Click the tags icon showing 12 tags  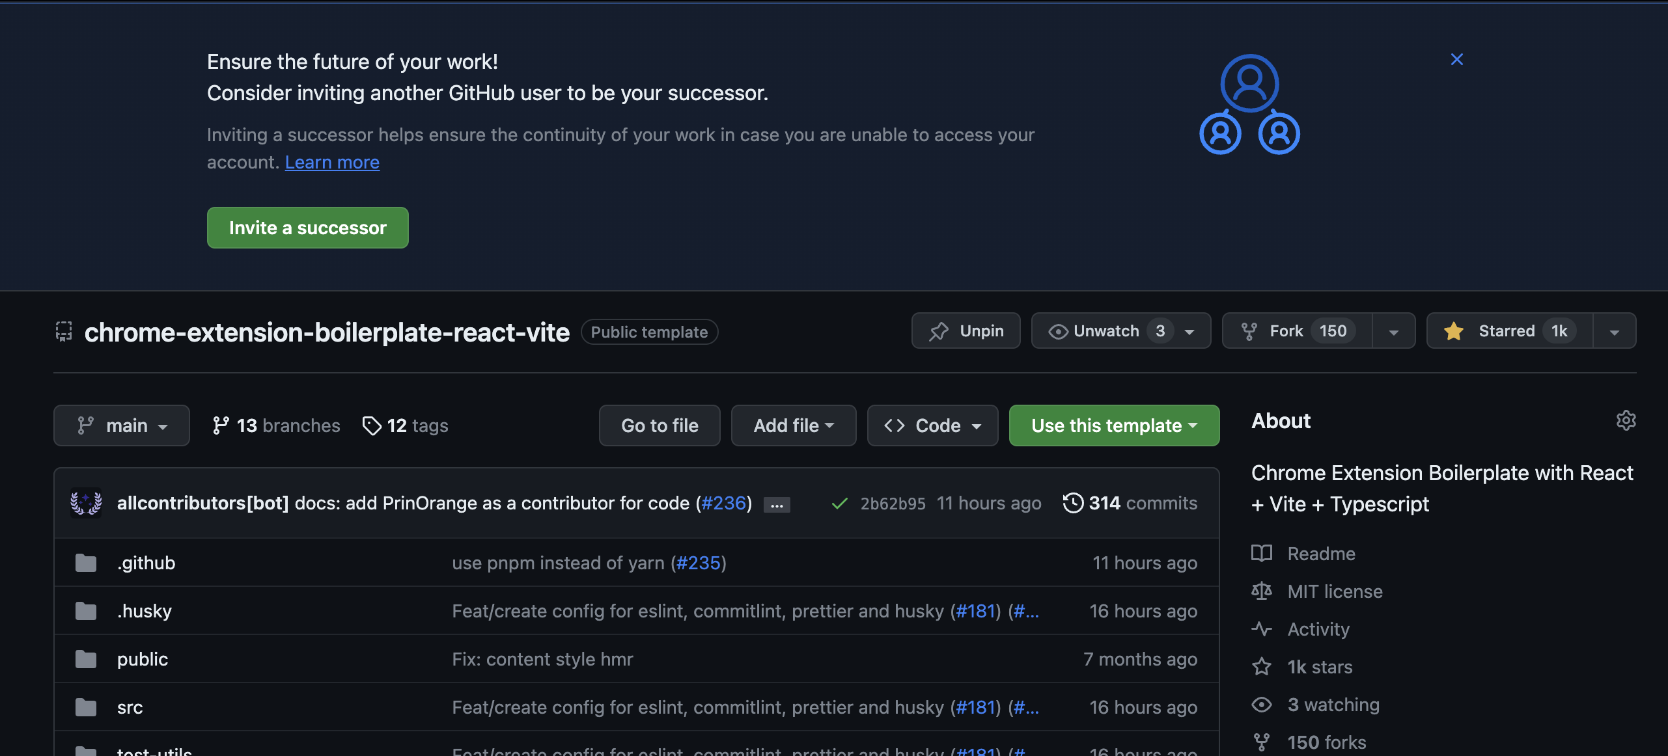(372, 425)
